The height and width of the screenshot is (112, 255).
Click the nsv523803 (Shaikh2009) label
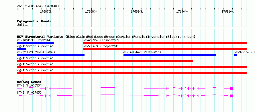pos(36,52)
